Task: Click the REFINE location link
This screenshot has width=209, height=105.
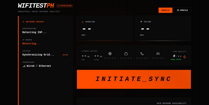Action: pyautogui.click(x=65, y=55)
